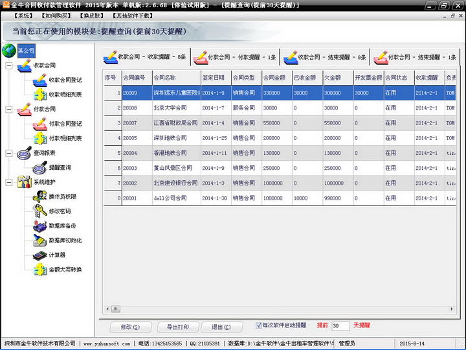Image resolution: width=466 pixels, height=350 pixels.
Task: Click the 收款合同 folder icon in tree
Action: 25,65
